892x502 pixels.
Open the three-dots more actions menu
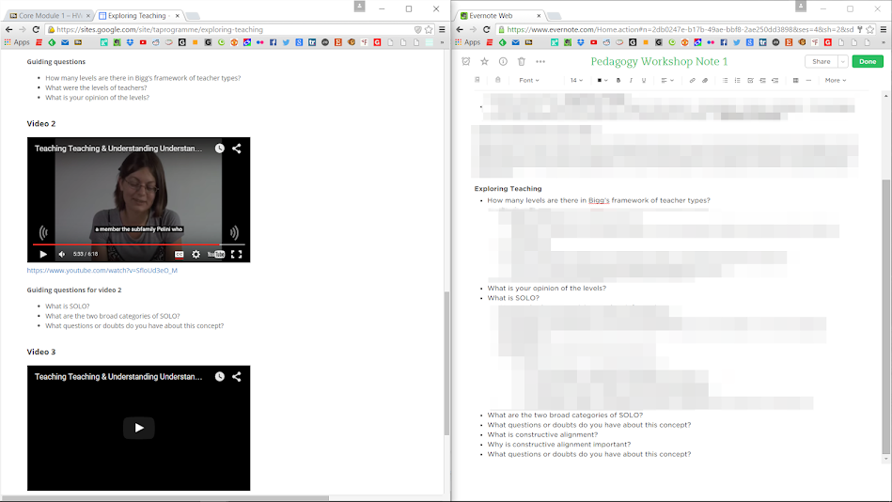pos(540,61)
